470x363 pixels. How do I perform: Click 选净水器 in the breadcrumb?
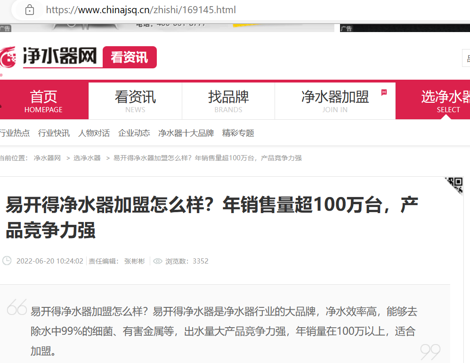87,158
